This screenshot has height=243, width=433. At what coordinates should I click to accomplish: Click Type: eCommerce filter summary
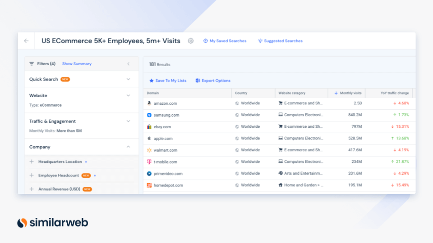[46, 105]
